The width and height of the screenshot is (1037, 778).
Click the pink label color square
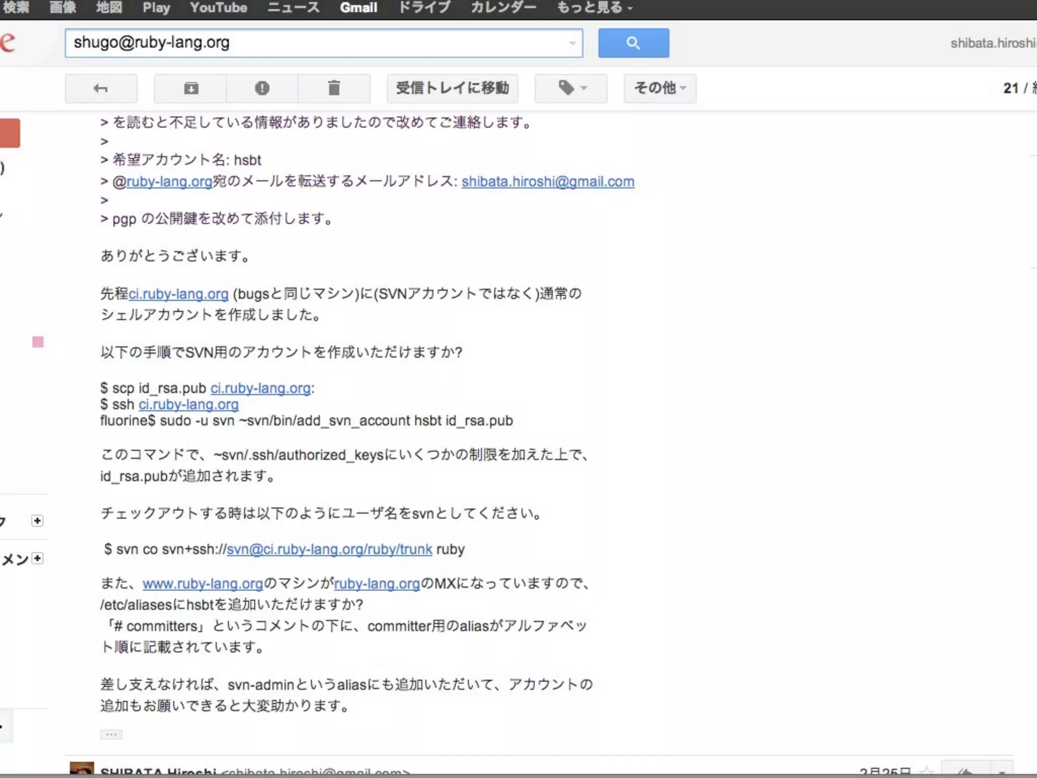click(38, 342)
